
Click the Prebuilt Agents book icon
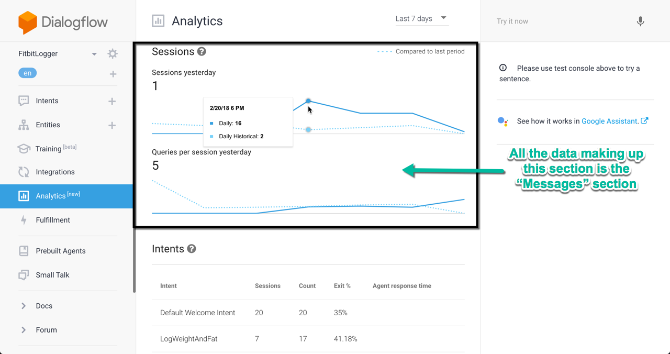pyautogui.click(x=24, y=251)
